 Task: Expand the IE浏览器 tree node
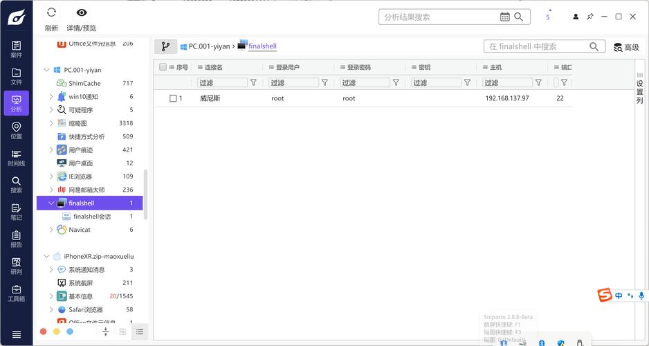click(51, 176)
